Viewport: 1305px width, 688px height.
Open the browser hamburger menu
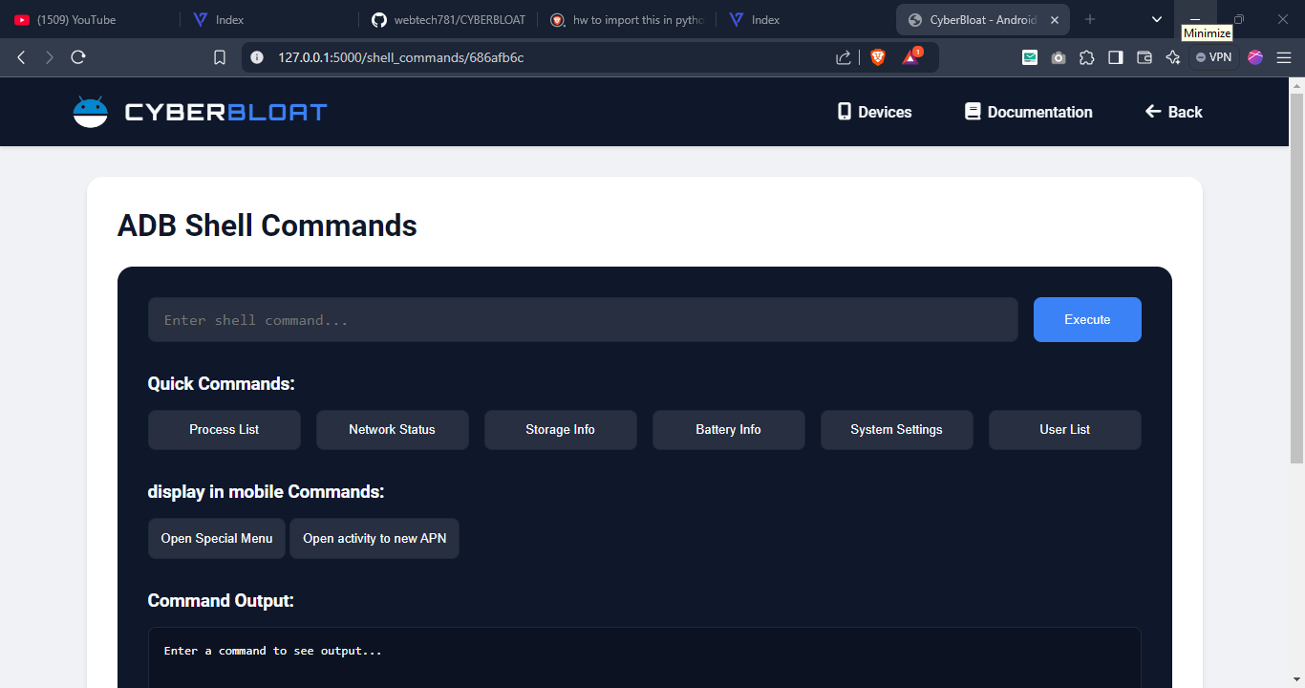click(x=1284, y=57)
